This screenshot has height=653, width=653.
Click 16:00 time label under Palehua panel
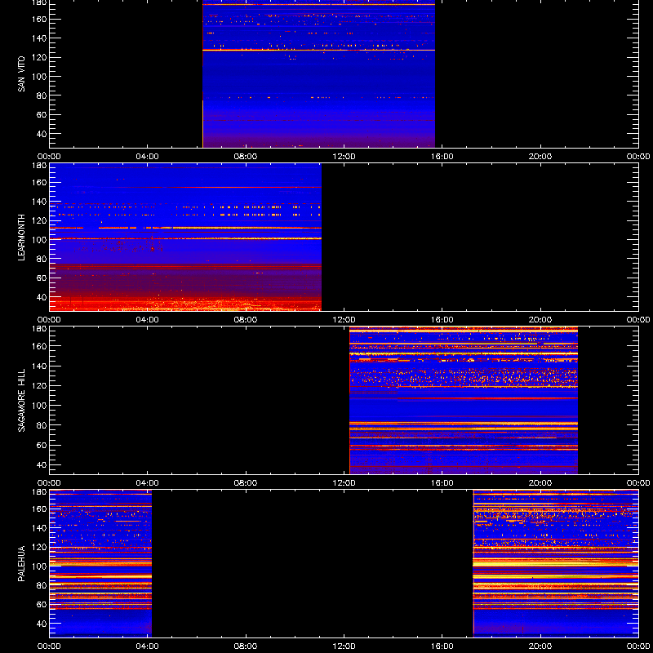click(442, 646)
